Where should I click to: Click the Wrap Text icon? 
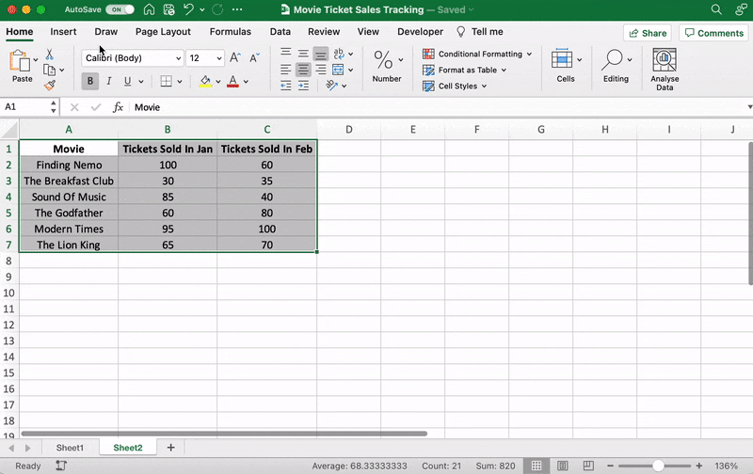339,54
